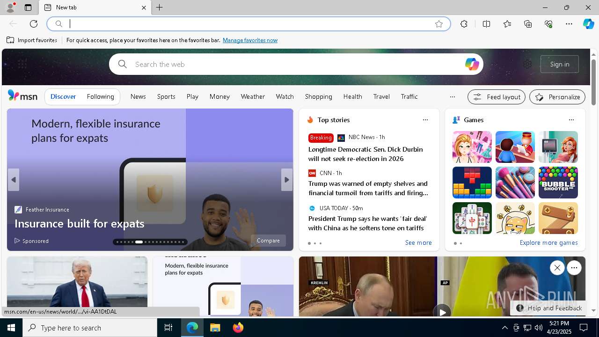Click Import favorites
Screen dimensions: 599x337
[32, 40]
